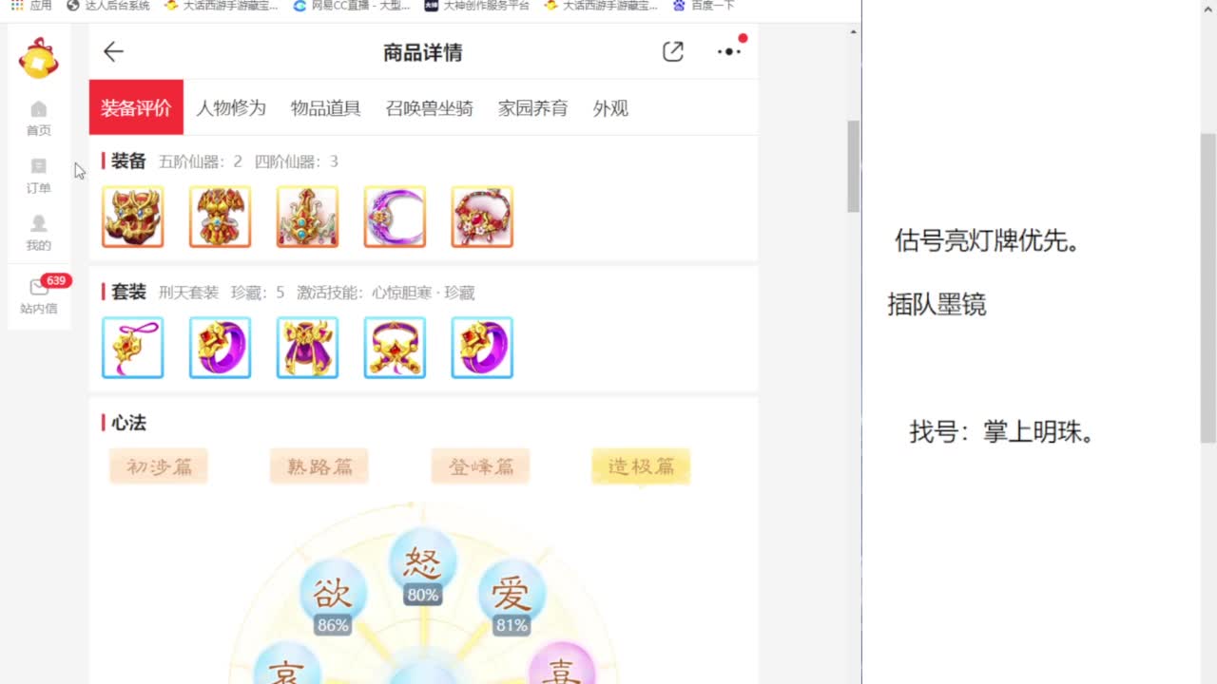Switch to the 家园养育 tab

(533, 108)
